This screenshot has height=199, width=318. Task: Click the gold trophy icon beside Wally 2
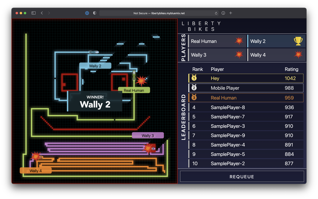pyautogui.click(x=298, y=41)
